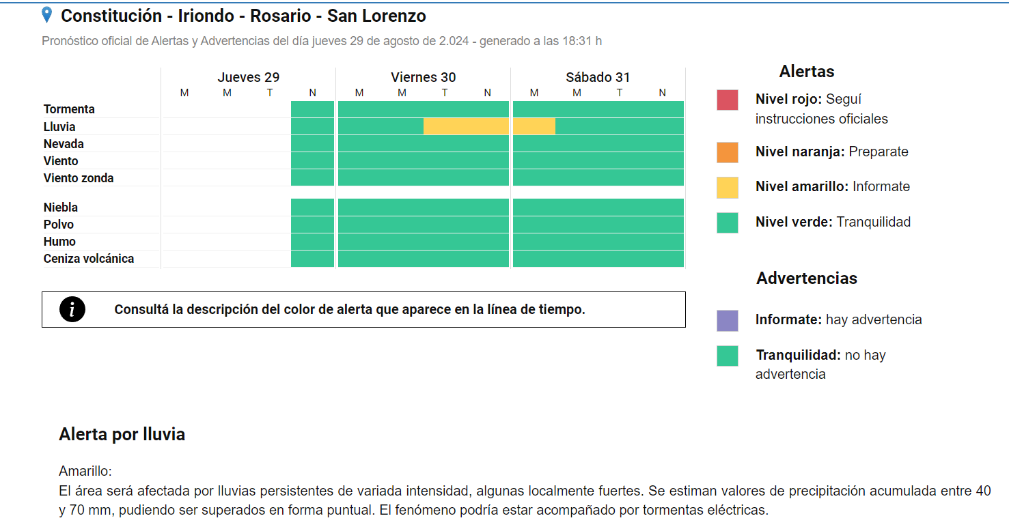Click the Niebla row label

(61, 208)
